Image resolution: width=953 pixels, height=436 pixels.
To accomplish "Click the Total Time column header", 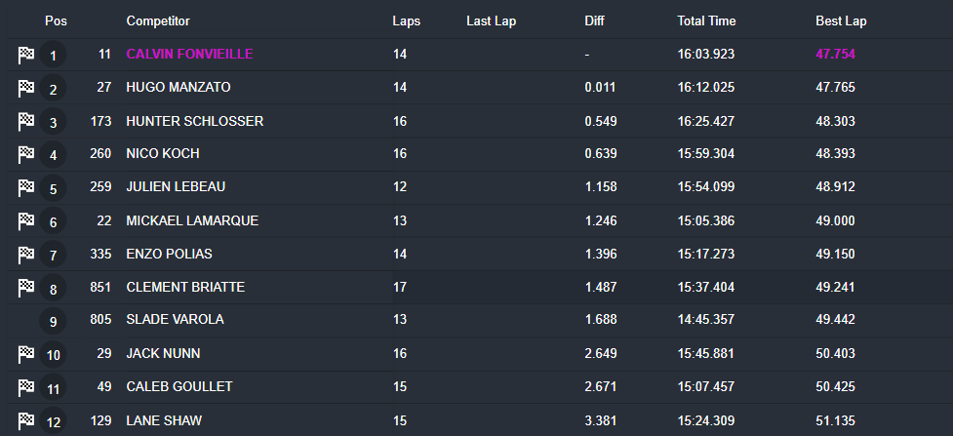I will [706, 20].
